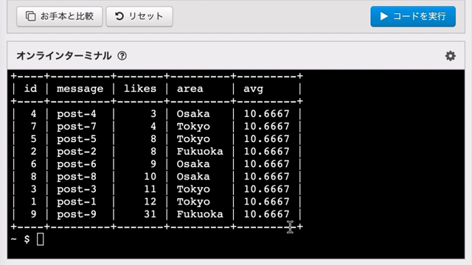Click Osaka area in post-6 row
Screen dimensions: 472x265
pyautogui.click(x=193, y=164)
